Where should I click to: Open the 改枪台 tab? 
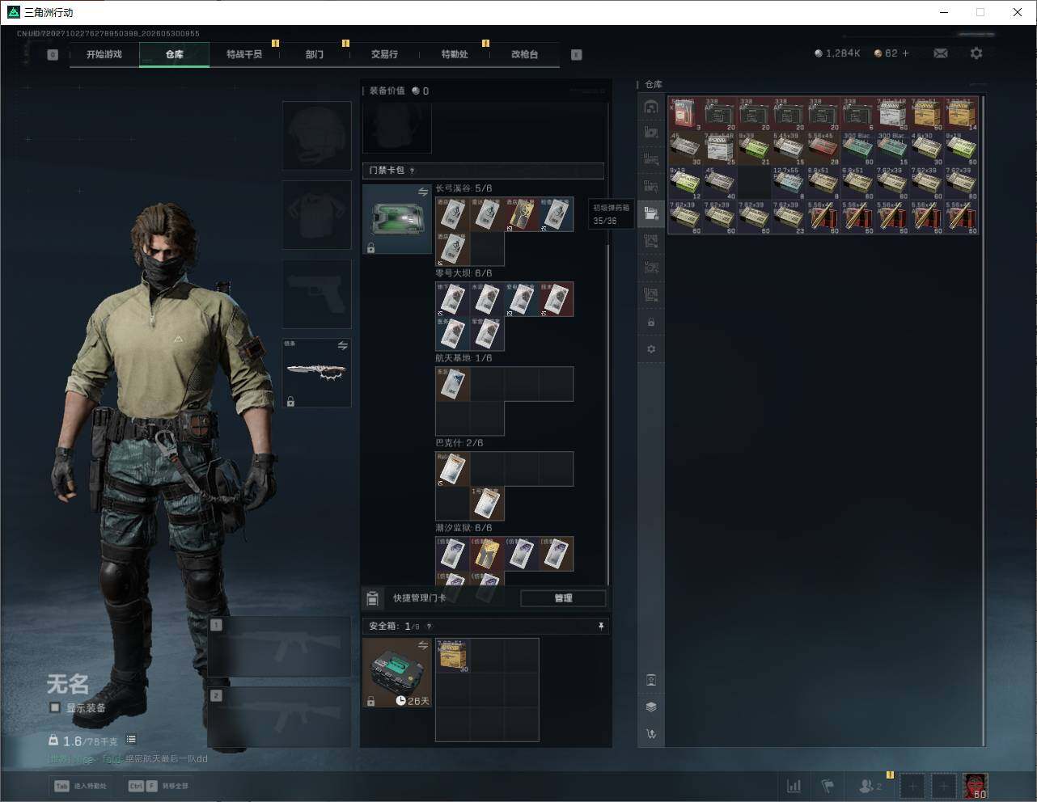(524, 54)
